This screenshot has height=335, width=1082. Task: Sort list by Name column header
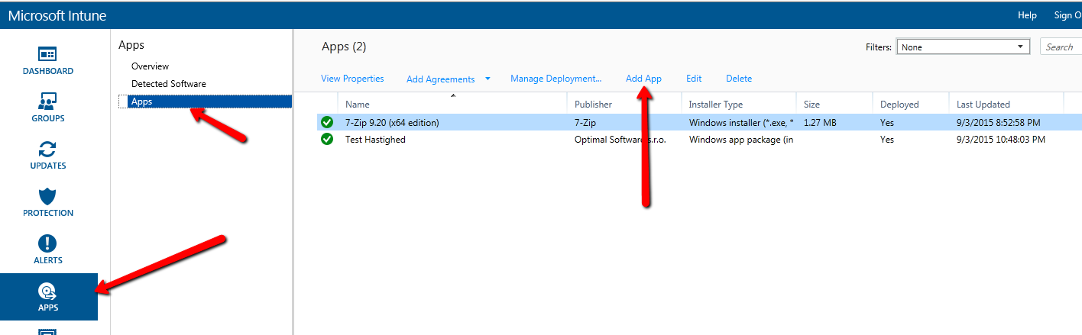click(x=358, y=105)
